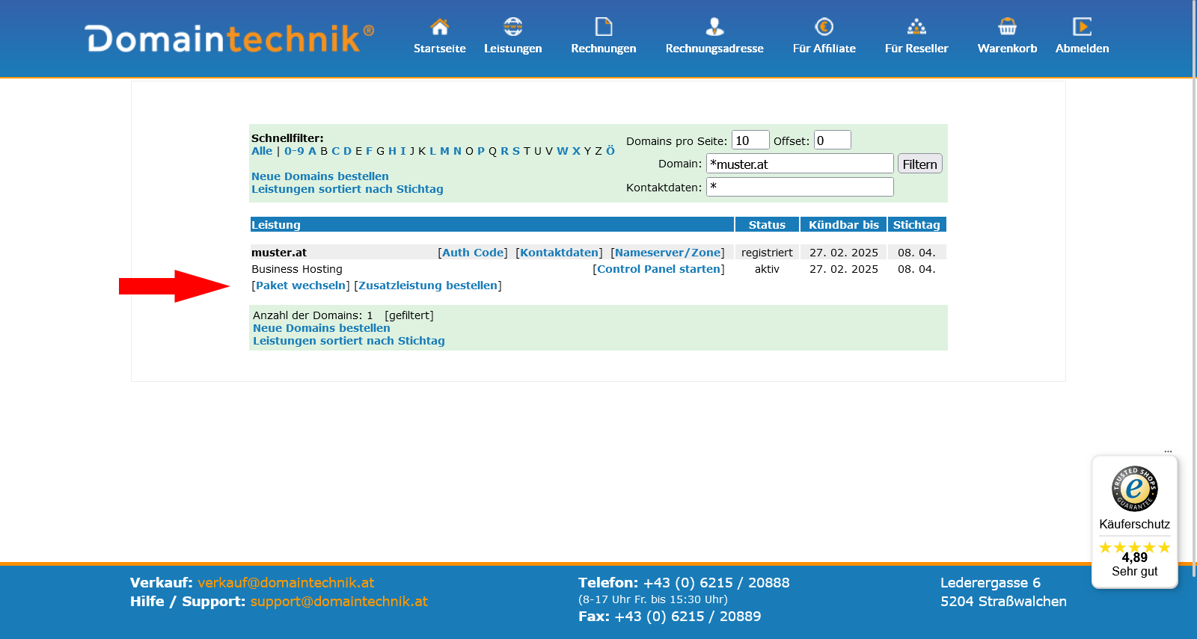Screen dimensions: 1197x639
Task: Click the support@domaintechnik.at email link
Action: coord(339,602)
